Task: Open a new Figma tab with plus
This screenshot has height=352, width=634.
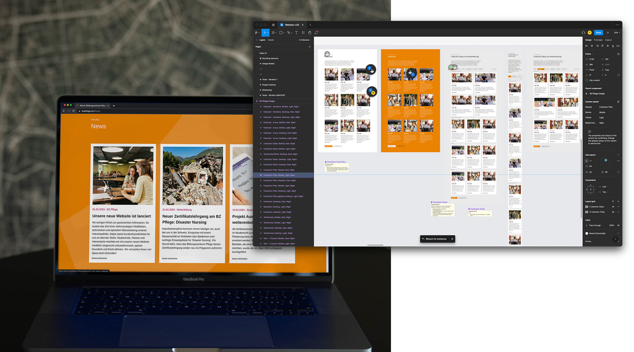Action: click(310, 25)
